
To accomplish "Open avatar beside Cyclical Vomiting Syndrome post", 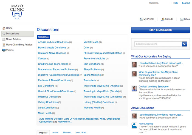I will pyautogui.click(x=134, y=88).
